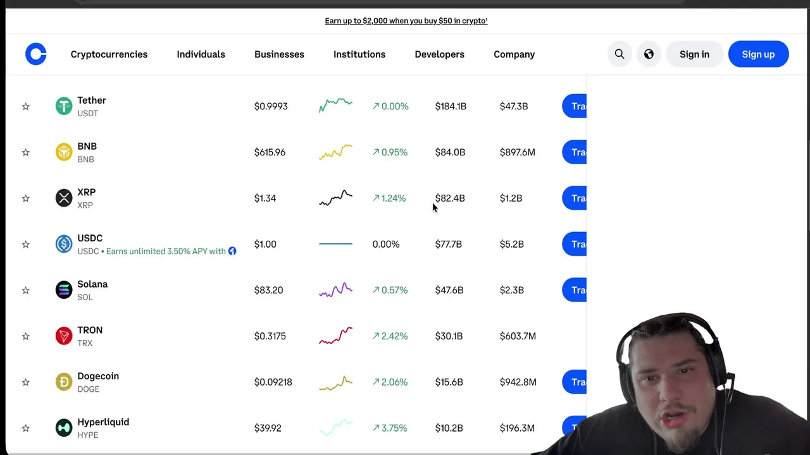Click Trade button for Dogecoin
This screenshot has width=810, height=455.
(x=575, y=382)
